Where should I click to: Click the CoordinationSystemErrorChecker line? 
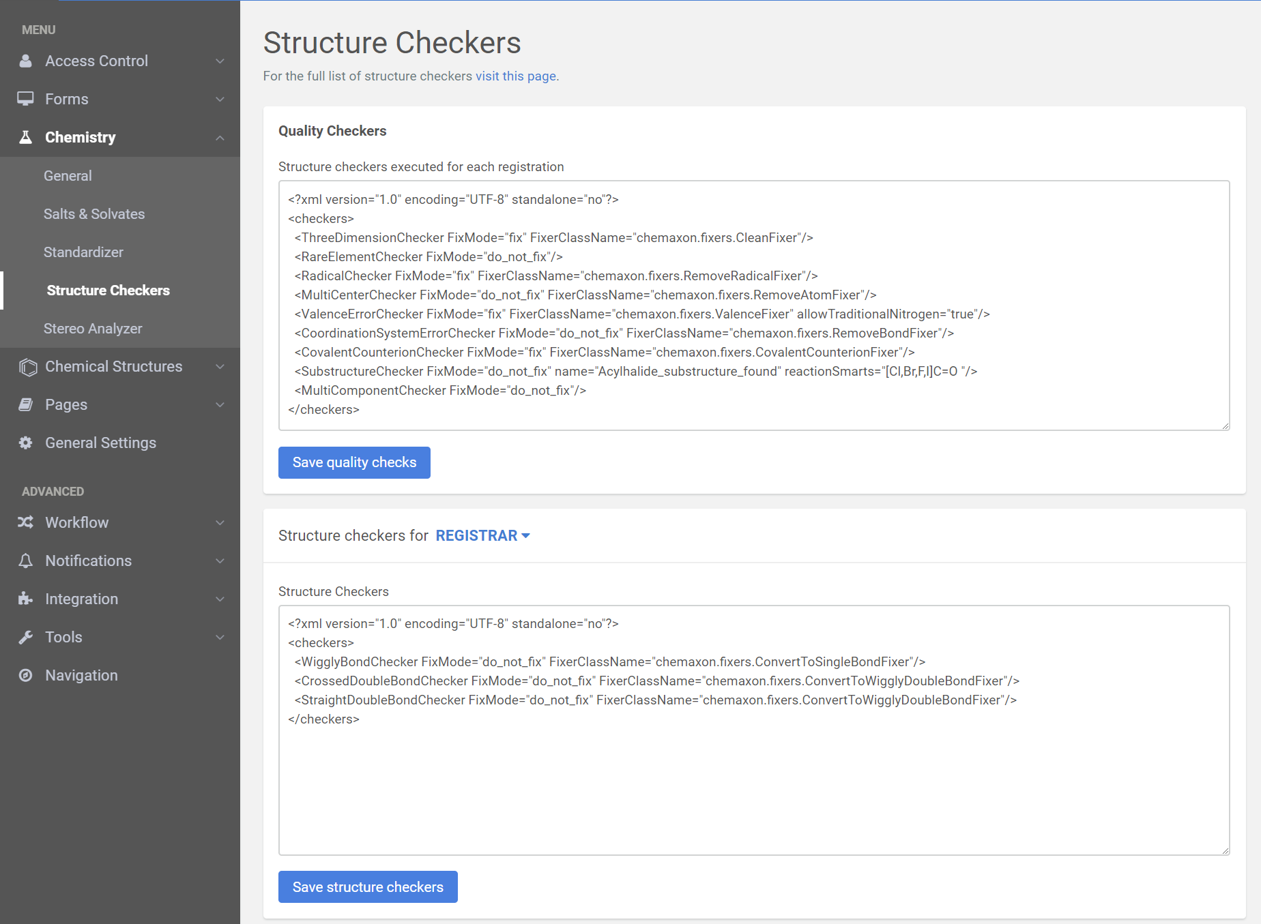pos(624,333)
